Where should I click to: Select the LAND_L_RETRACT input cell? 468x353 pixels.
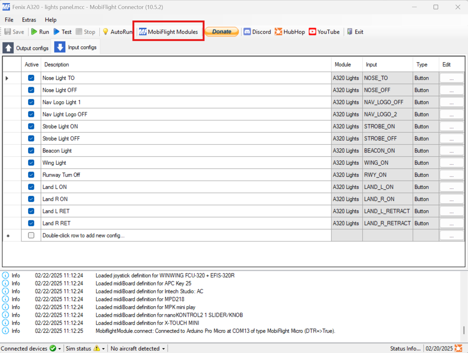pos(388,211)
